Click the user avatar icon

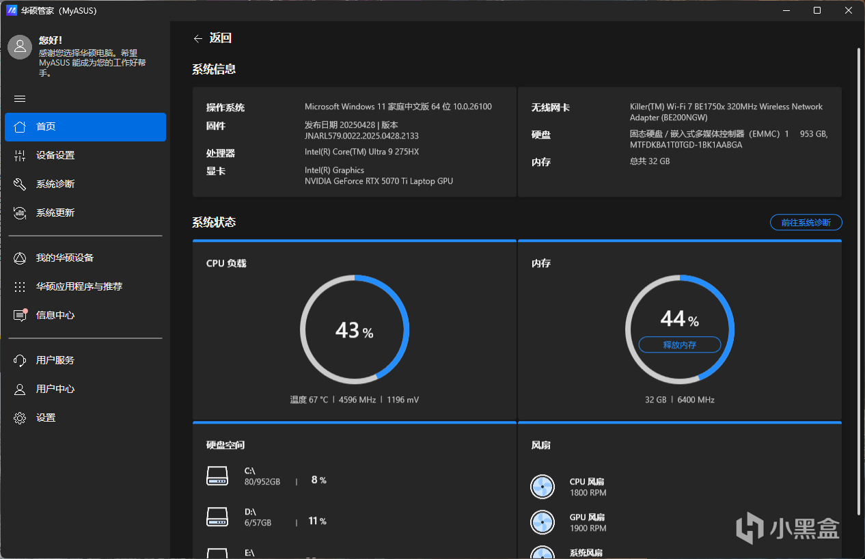tap(20, 46)
